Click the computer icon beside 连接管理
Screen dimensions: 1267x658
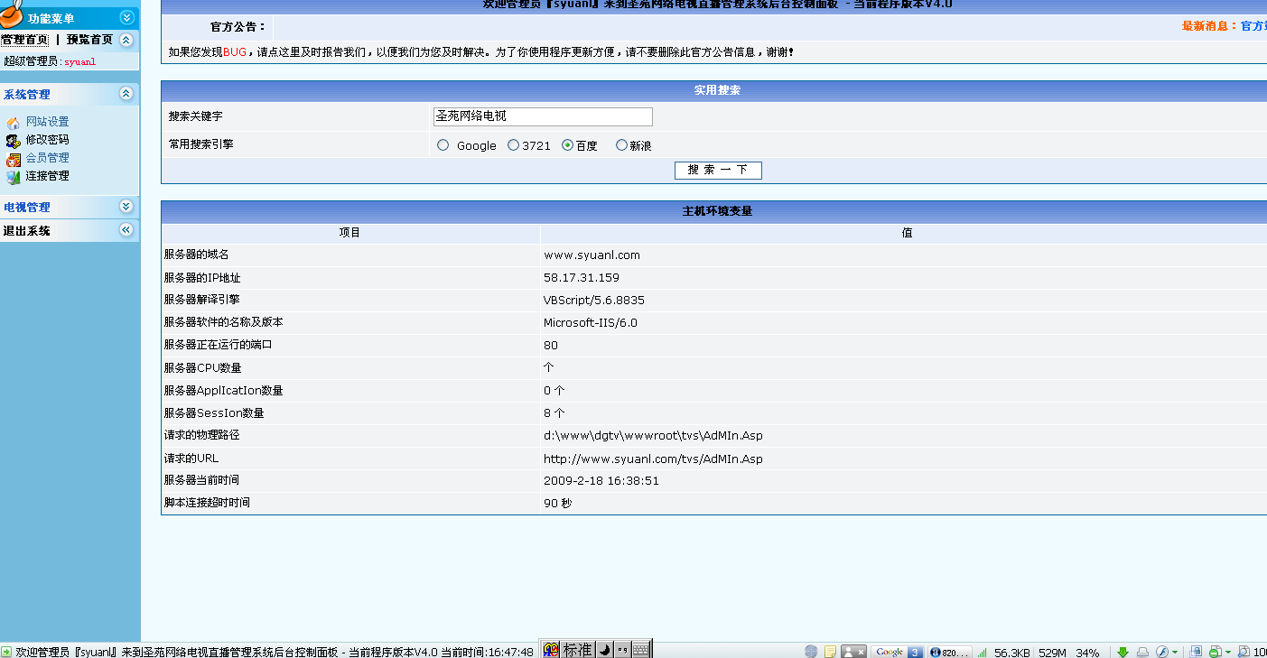[x=13, y=176]
